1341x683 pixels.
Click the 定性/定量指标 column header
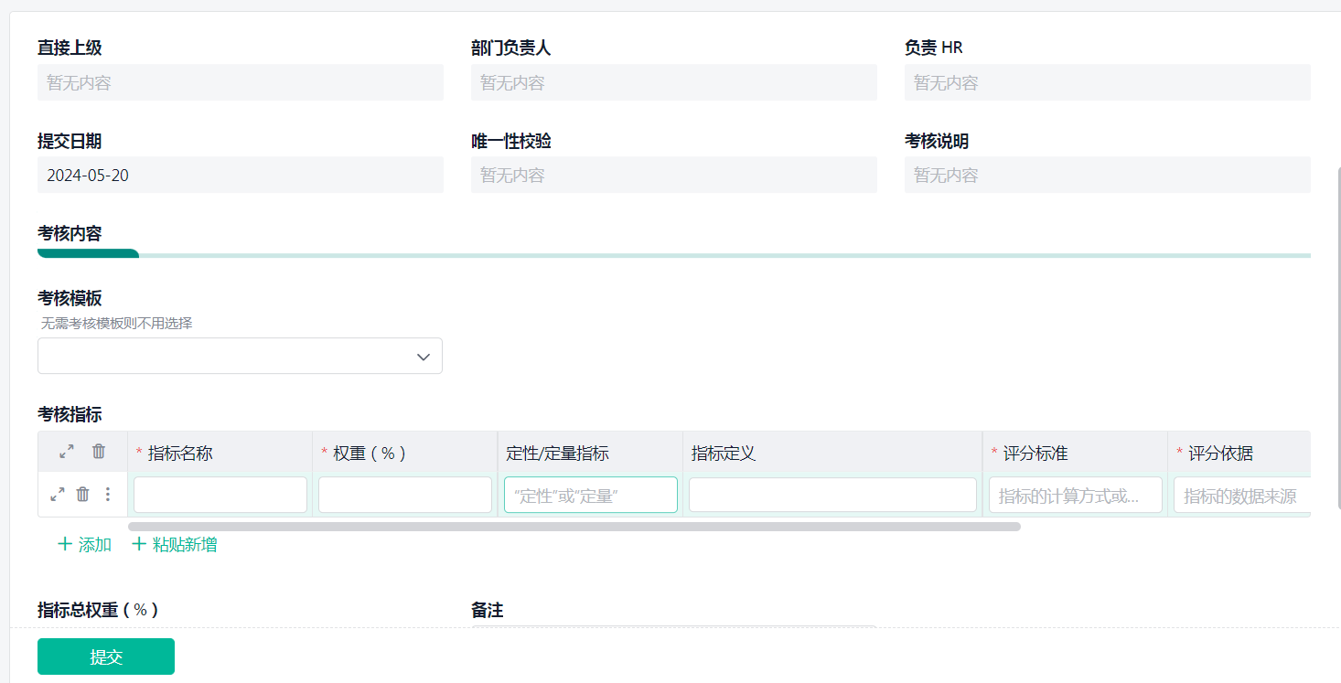click(x=590, y=453)
